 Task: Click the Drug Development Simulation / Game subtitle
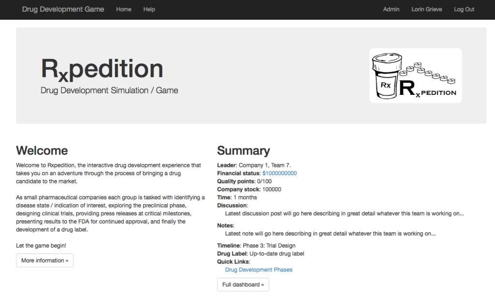(109, 90)
